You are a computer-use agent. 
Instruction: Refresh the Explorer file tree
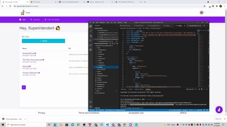(x=115, y=43)
